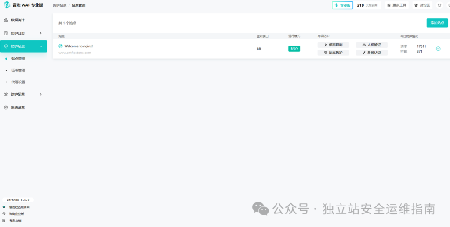Click the www.cntftestone.com domain text
The height and width of the screenshot is (227, 450).
click(x=75, y=53)
